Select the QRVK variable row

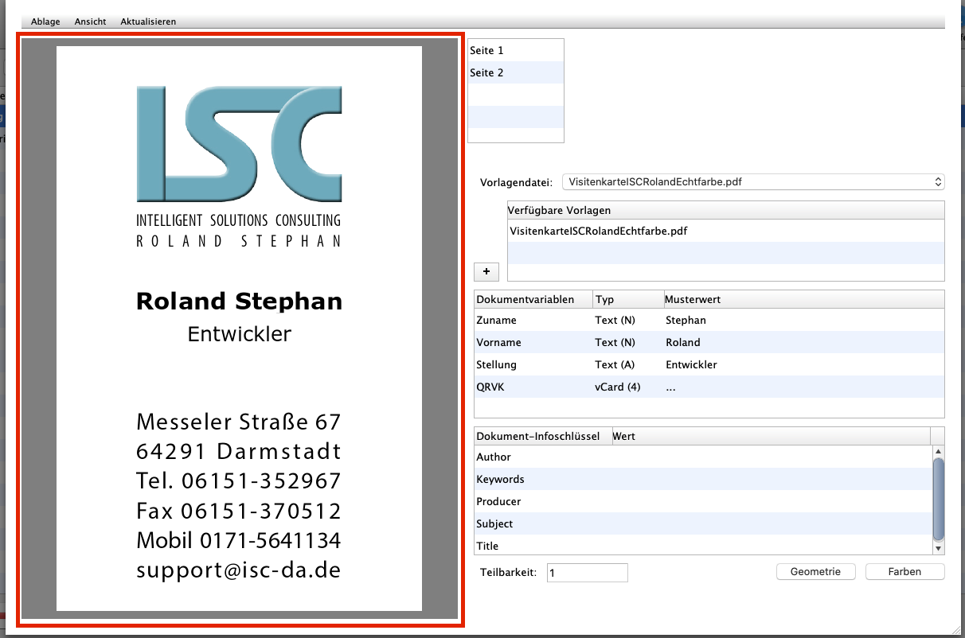(x=709, y=387)
